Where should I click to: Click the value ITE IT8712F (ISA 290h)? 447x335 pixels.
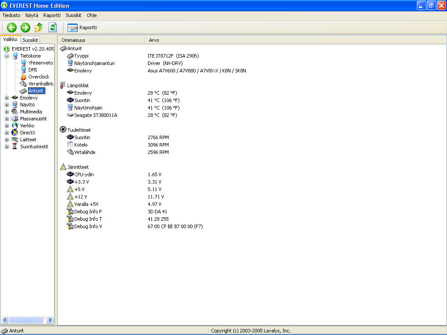click(x=173, y=56)
